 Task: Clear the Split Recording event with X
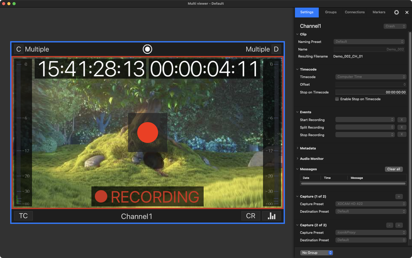coord(402,127)
